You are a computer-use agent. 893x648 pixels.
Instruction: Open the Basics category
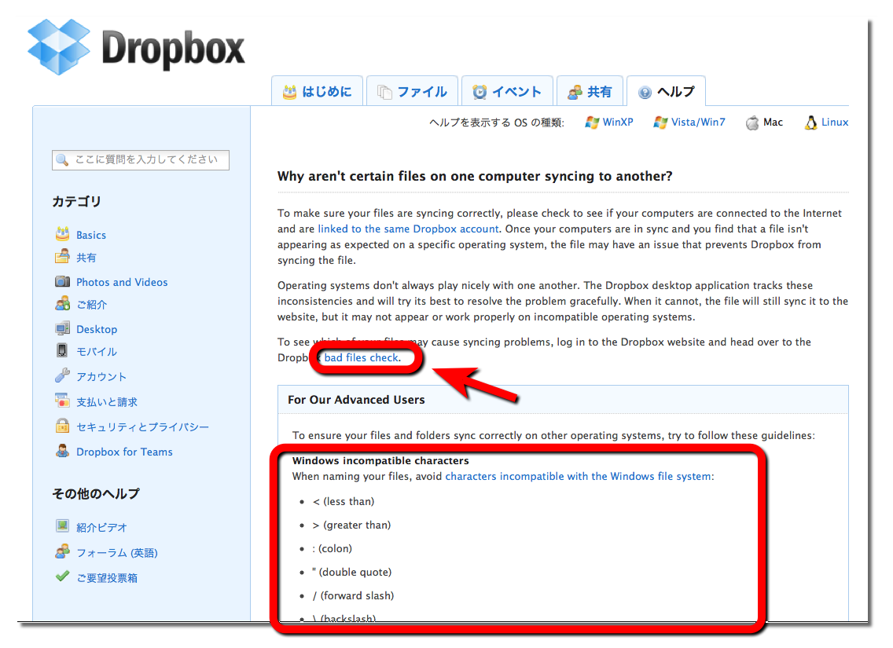click(91, 235)
